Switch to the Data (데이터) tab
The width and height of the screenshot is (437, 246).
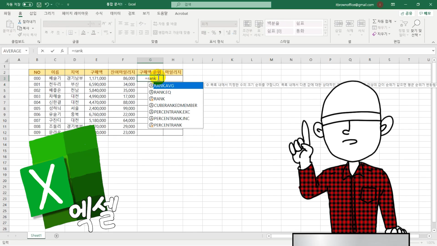point(115,13)
